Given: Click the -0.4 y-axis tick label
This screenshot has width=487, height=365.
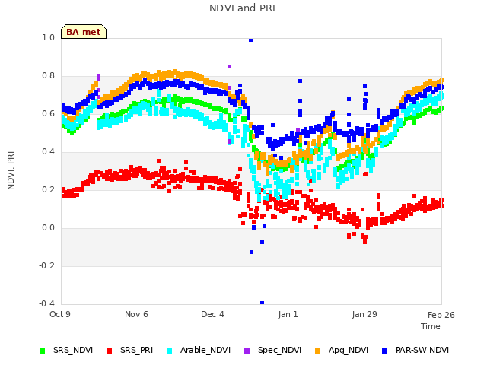Looking at the screenshot, I should tap(46, 303).
